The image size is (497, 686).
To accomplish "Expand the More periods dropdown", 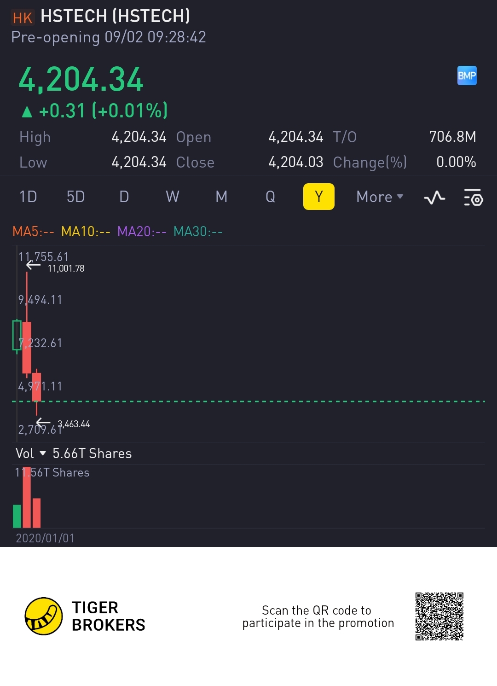I will pyautogui.click(x=380, y=197).
